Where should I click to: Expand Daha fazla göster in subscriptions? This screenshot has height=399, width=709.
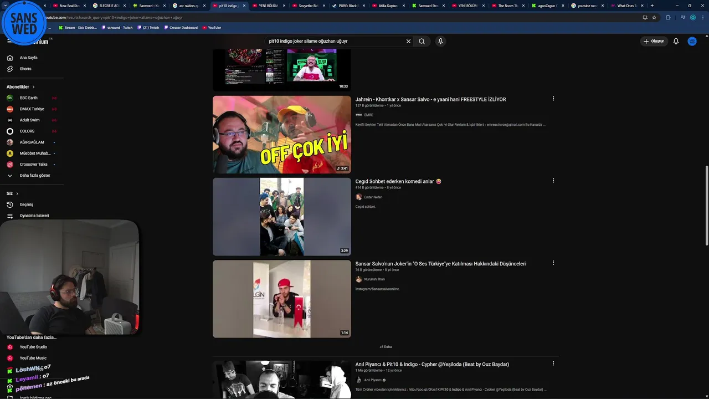pyautogui.click(x=32, y=175)
